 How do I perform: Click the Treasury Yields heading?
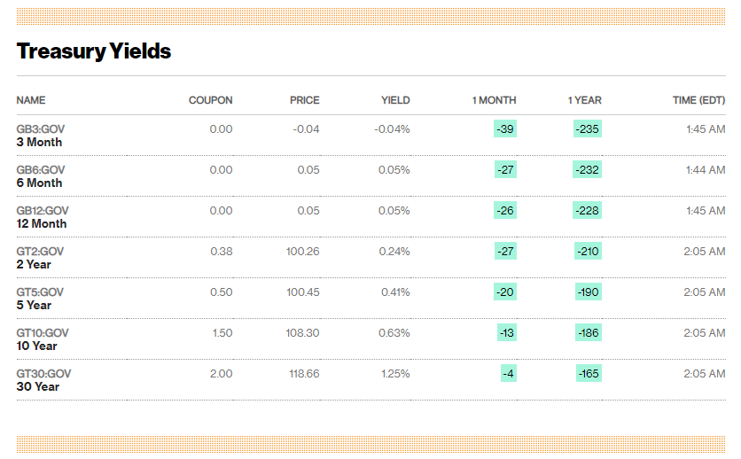click(94, 51)
